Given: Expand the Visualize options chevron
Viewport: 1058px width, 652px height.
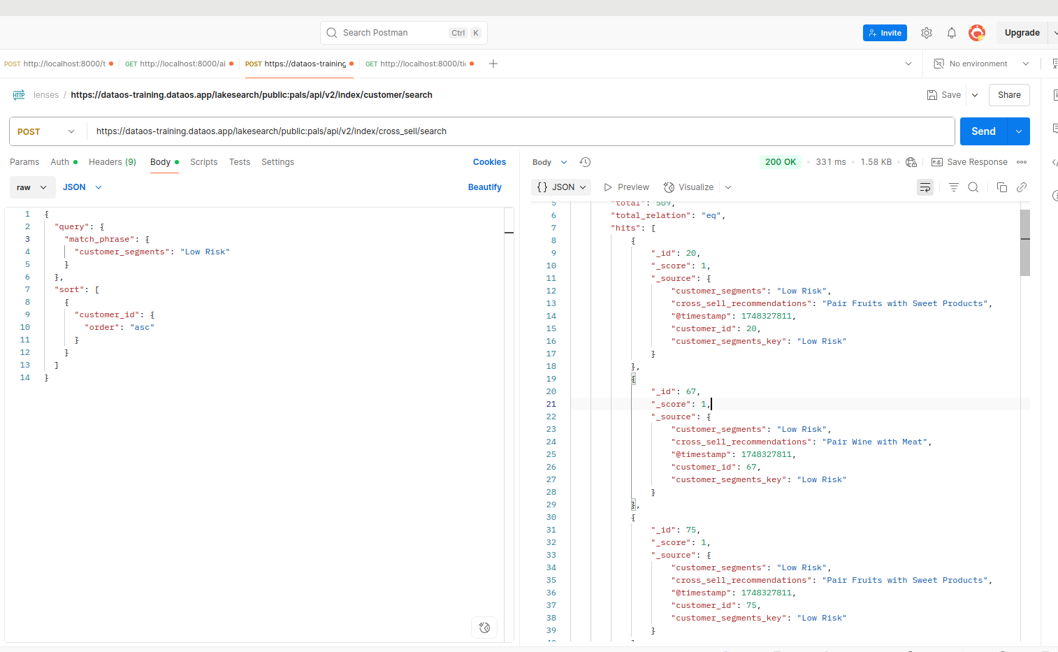Looking at the screenshot, I should click(728, 187).
